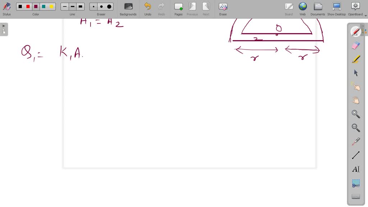
Task: Add a new page with Pages
Action: coord(178,9)
